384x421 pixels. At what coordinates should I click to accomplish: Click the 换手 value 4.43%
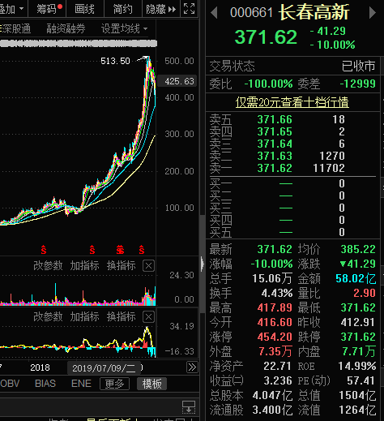click(277, 293)
